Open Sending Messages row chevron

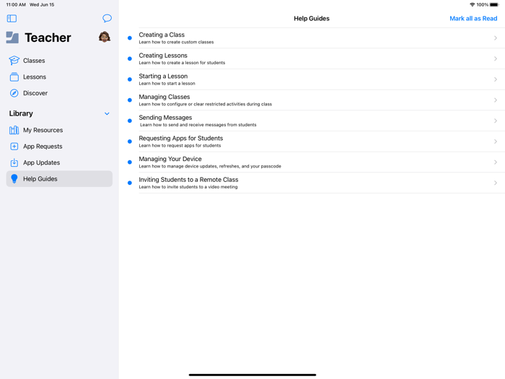coord(496,121)
